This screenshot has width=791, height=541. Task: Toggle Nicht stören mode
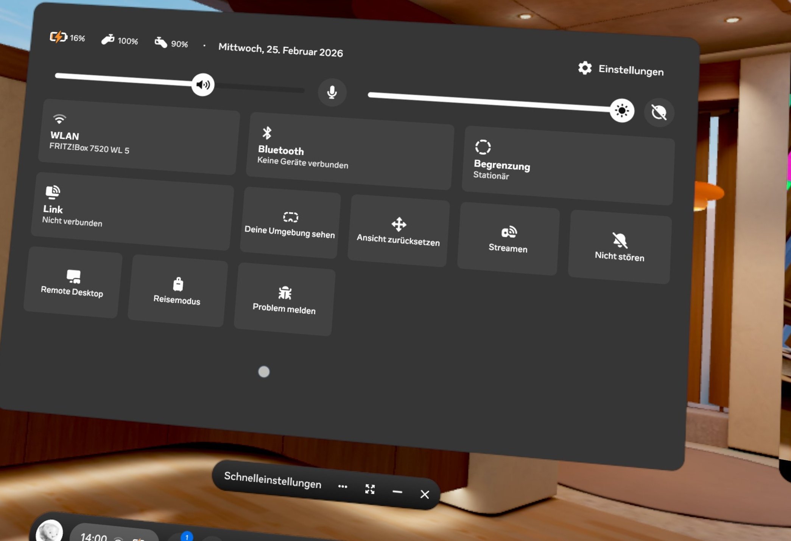coord(620,247)
